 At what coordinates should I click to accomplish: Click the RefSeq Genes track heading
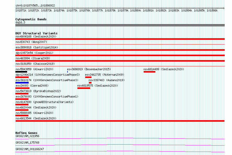pos(26,133)
